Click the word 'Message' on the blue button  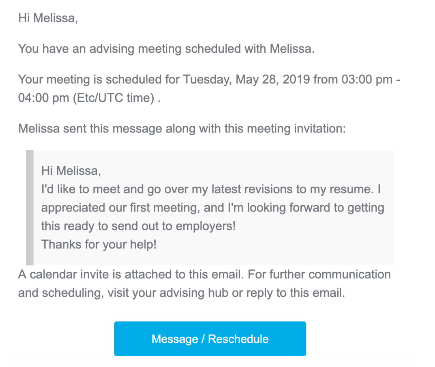coord(175,339)
